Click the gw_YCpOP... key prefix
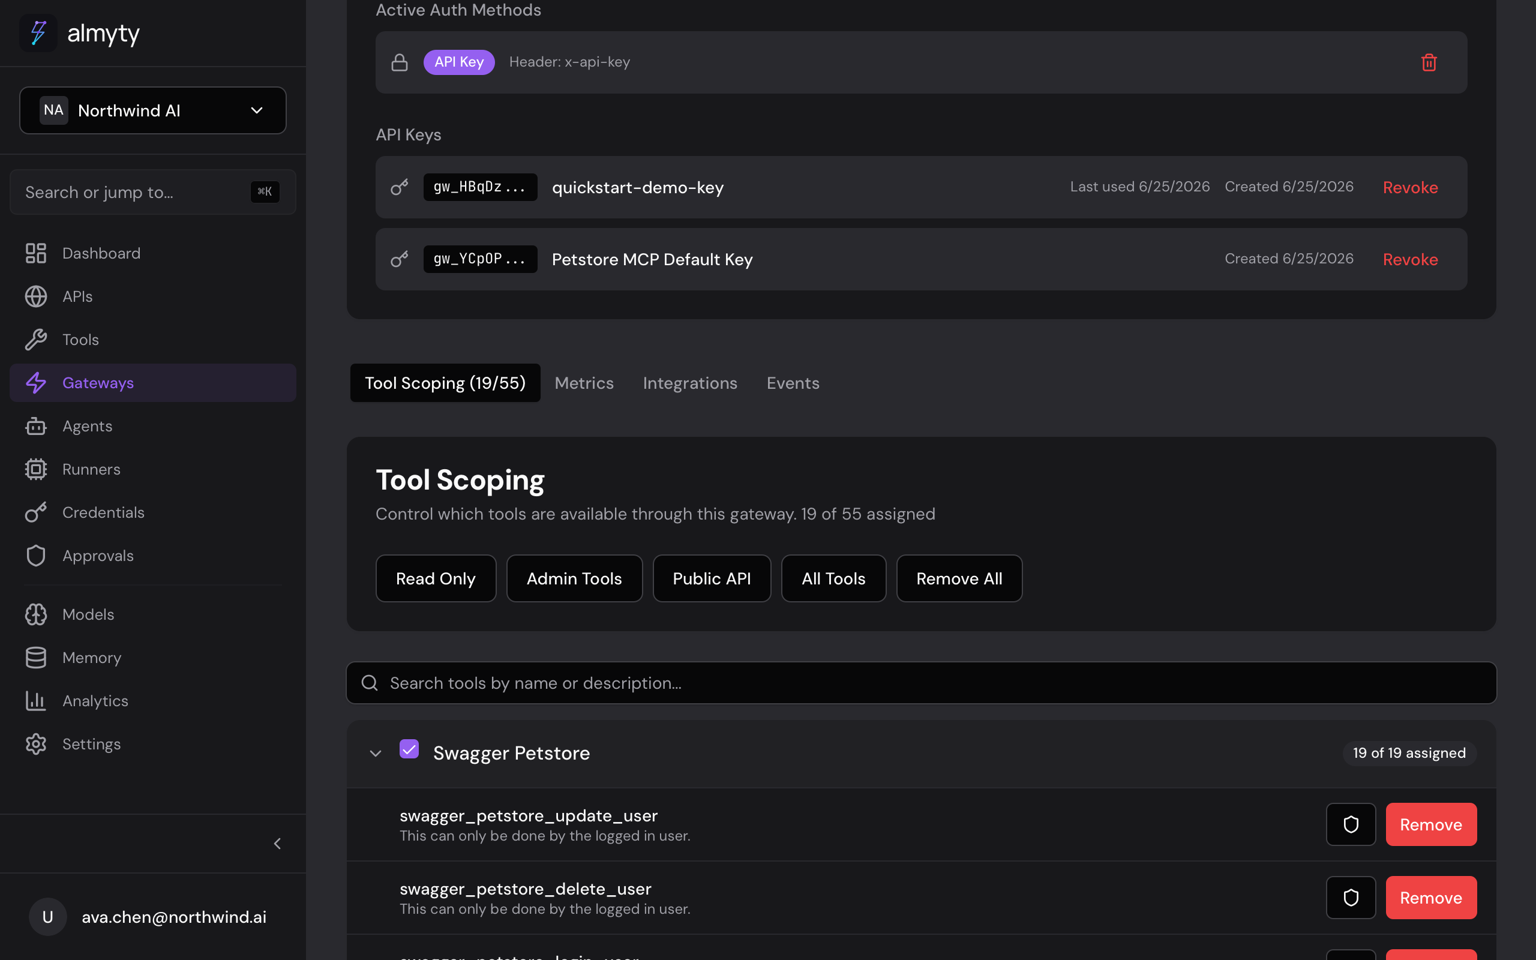 point(480,259)
